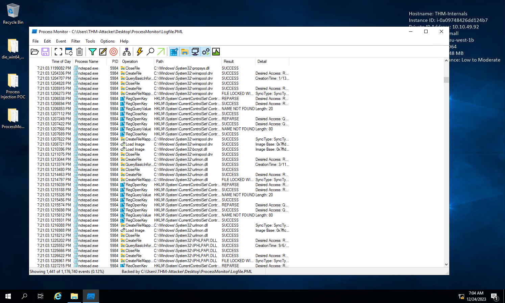Toggle the Capture events icon
The image size is (505, 303).
(58, 52)
